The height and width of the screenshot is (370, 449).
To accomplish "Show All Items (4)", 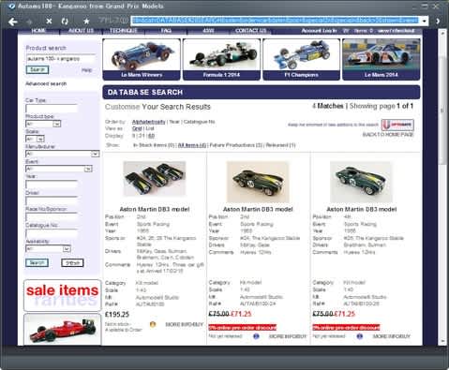I will [192, 145].
